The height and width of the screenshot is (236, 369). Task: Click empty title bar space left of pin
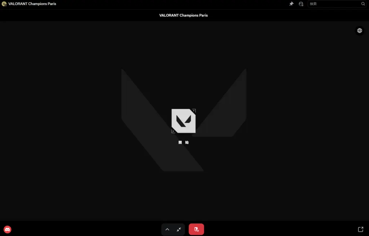point(180,4)
